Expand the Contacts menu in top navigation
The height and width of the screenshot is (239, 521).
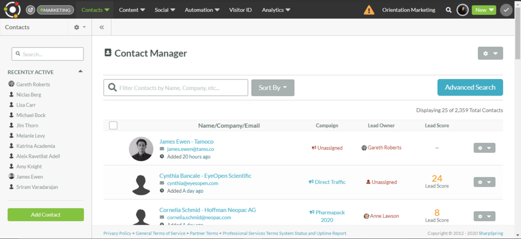click(95, 10)
